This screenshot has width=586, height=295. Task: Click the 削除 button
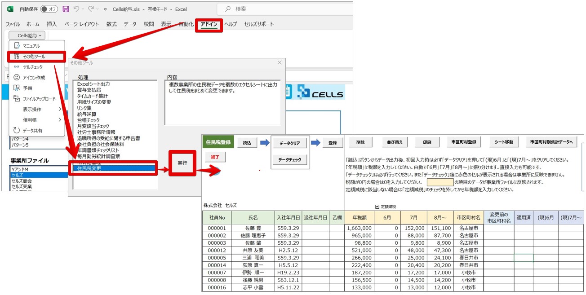pyautogui.click(x=360, y=142)
